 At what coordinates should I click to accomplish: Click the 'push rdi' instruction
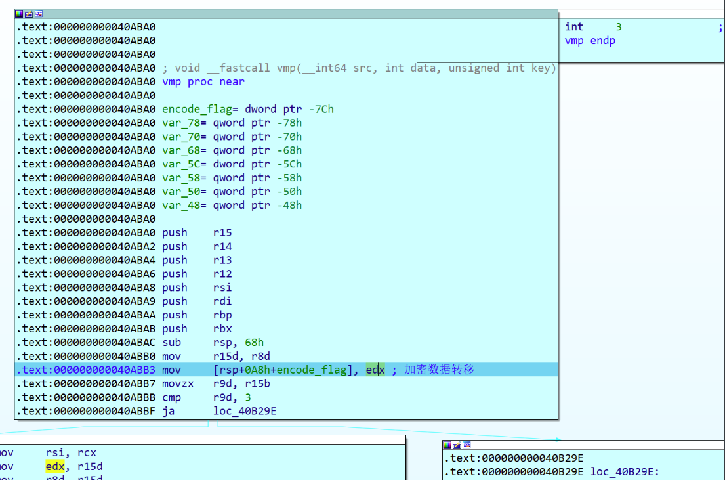point(197,301)
